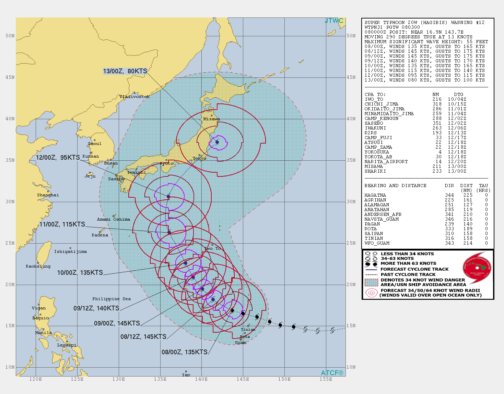Click the 34 knot wind danger area swatch
504x394 pixels.
(371, 282)
